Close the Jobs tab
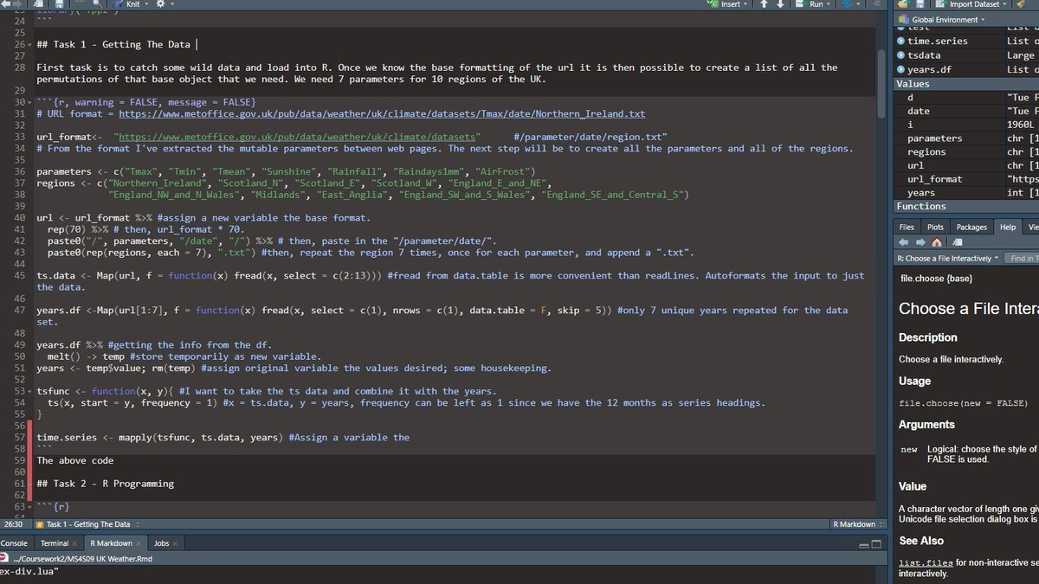The image size is (1039, 584). click(177, 543)
